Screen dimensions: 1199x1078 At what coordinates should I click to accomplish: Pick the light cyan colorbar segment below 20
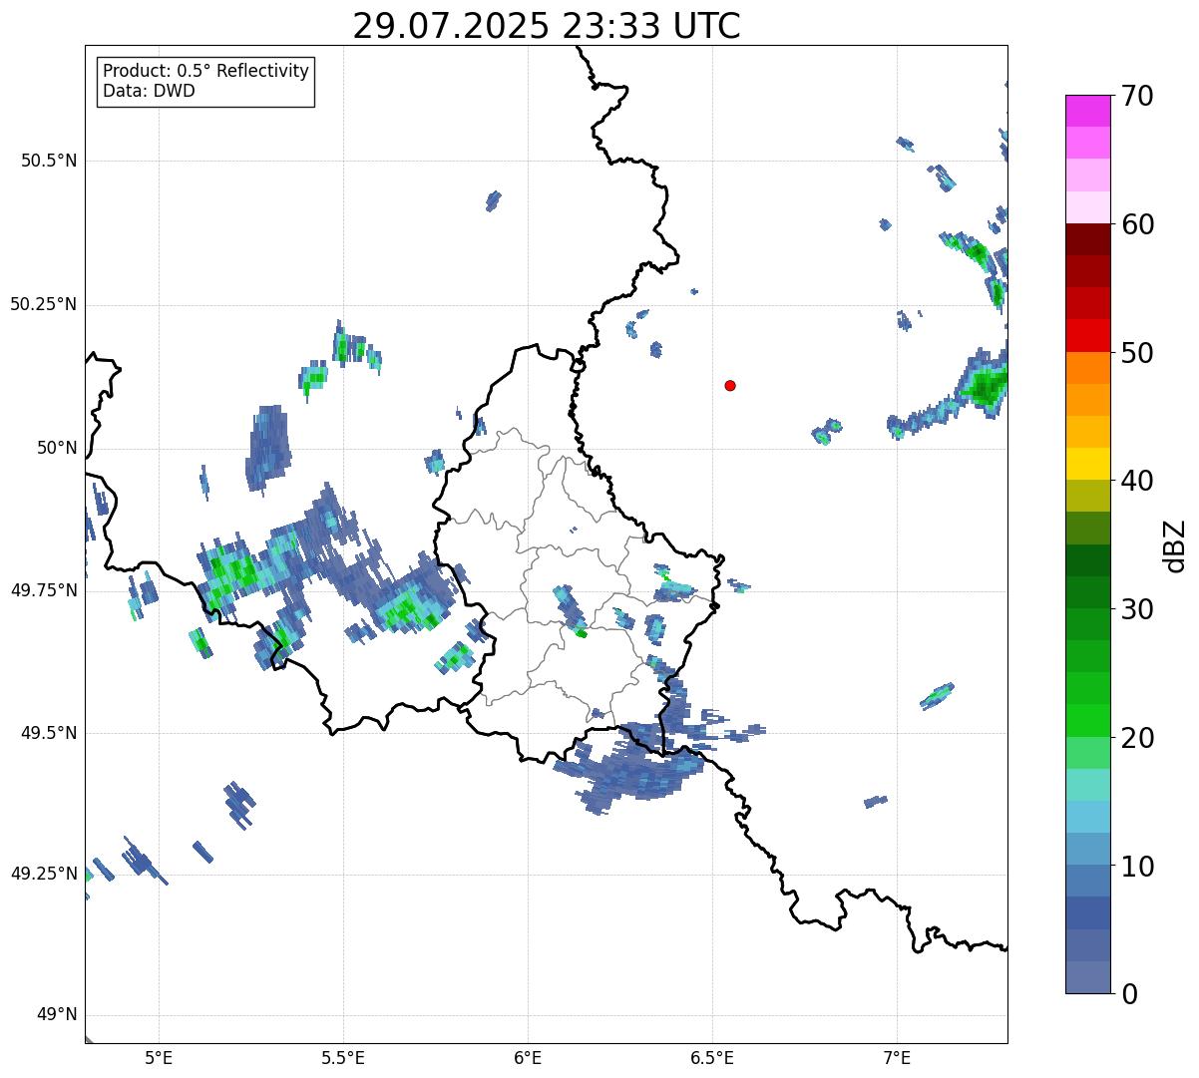click(1087, 785)
